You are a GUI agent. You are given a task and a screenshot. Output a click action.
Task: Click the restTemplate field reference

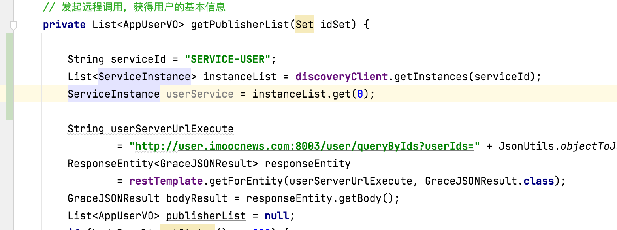point(166,181)
